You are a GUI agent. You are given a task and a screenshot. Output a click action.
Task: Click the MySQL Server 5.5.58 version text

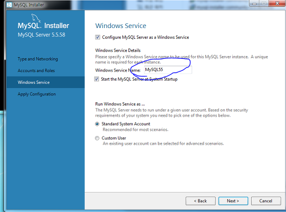point(41,35)
